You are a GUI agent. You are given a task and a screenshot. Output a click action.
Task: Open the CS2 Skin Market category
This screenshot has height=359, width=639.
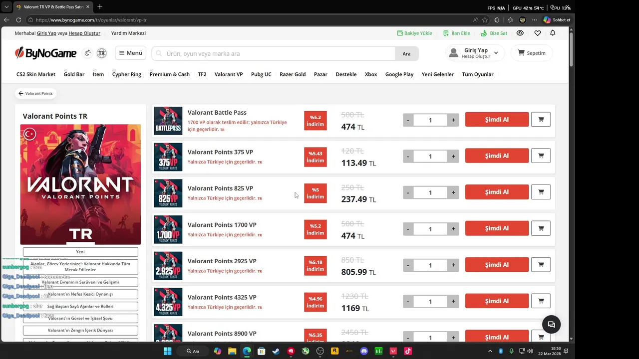(36, 74)
